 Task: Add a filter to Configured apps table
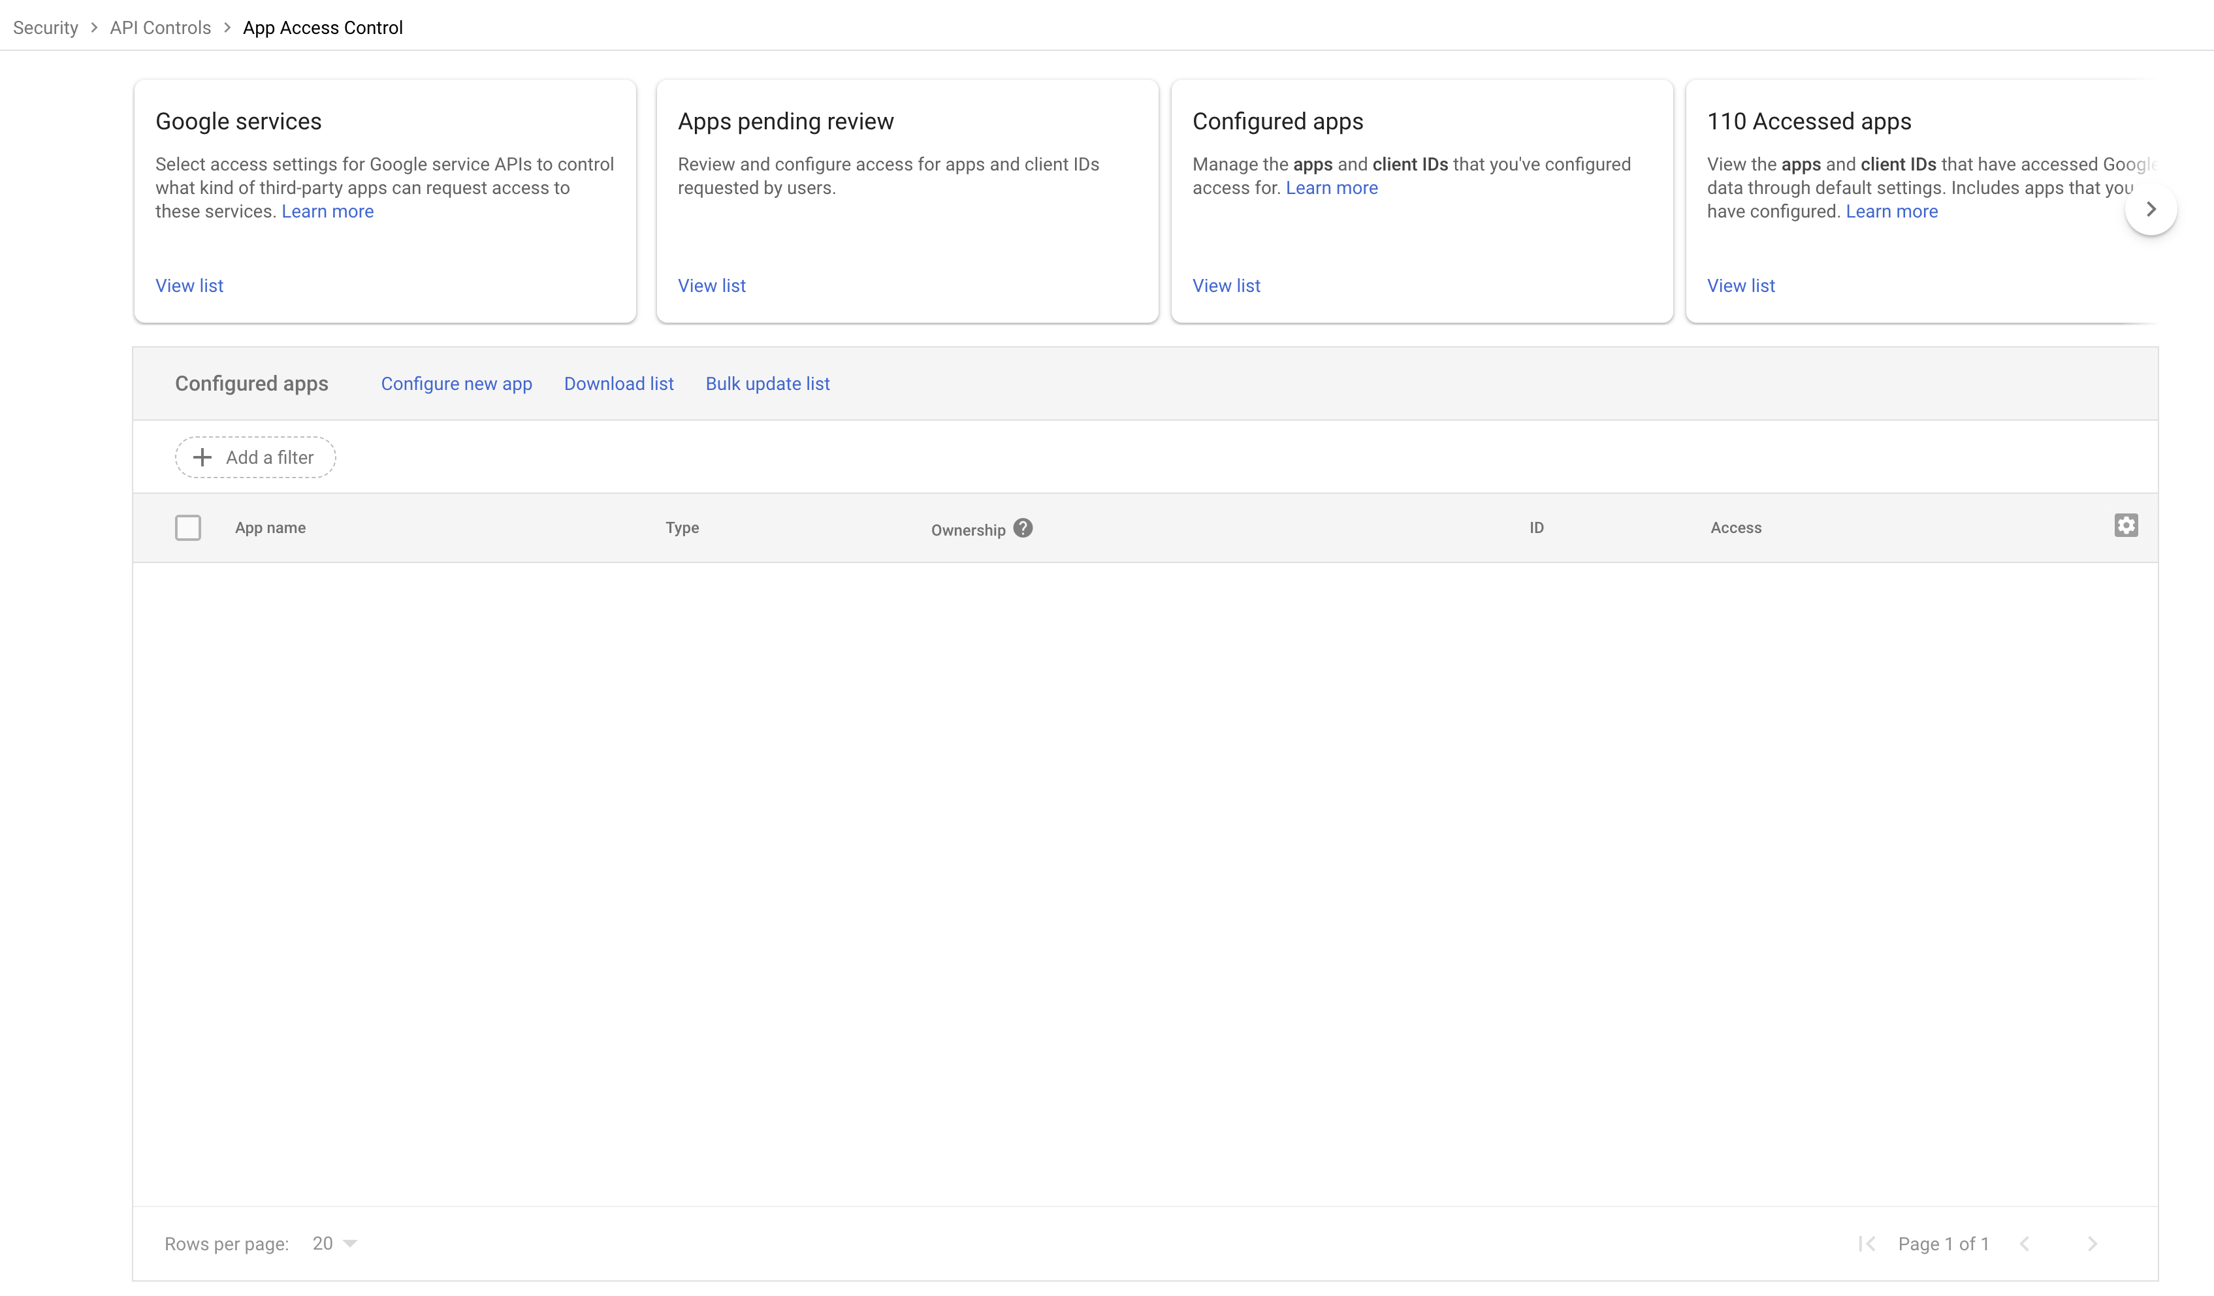[255, 458]
